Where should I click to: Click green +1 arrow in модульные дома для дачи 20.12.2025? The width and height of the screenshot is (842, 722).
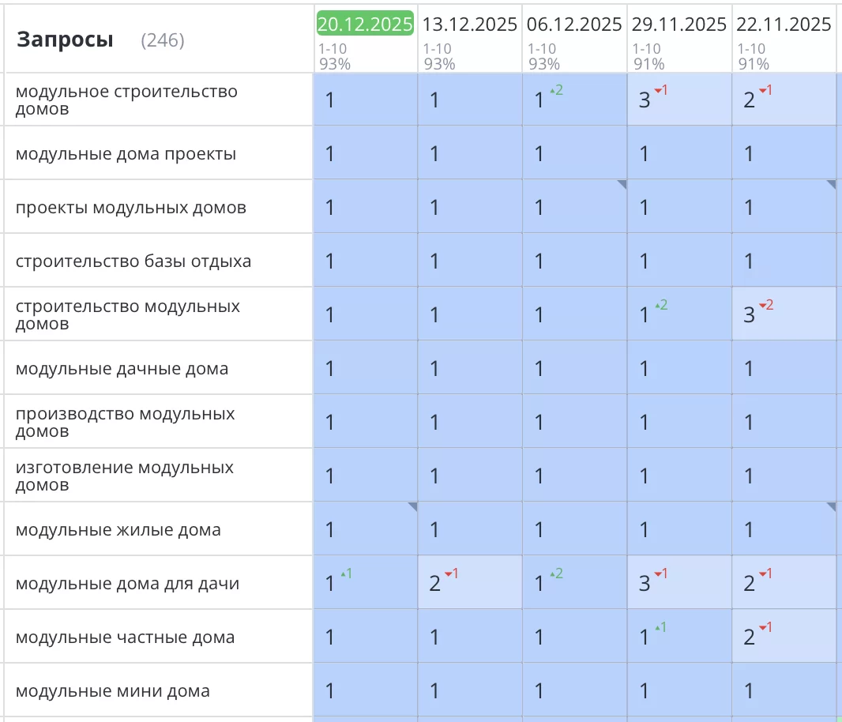pyautogui.click(x=346, y=573)
